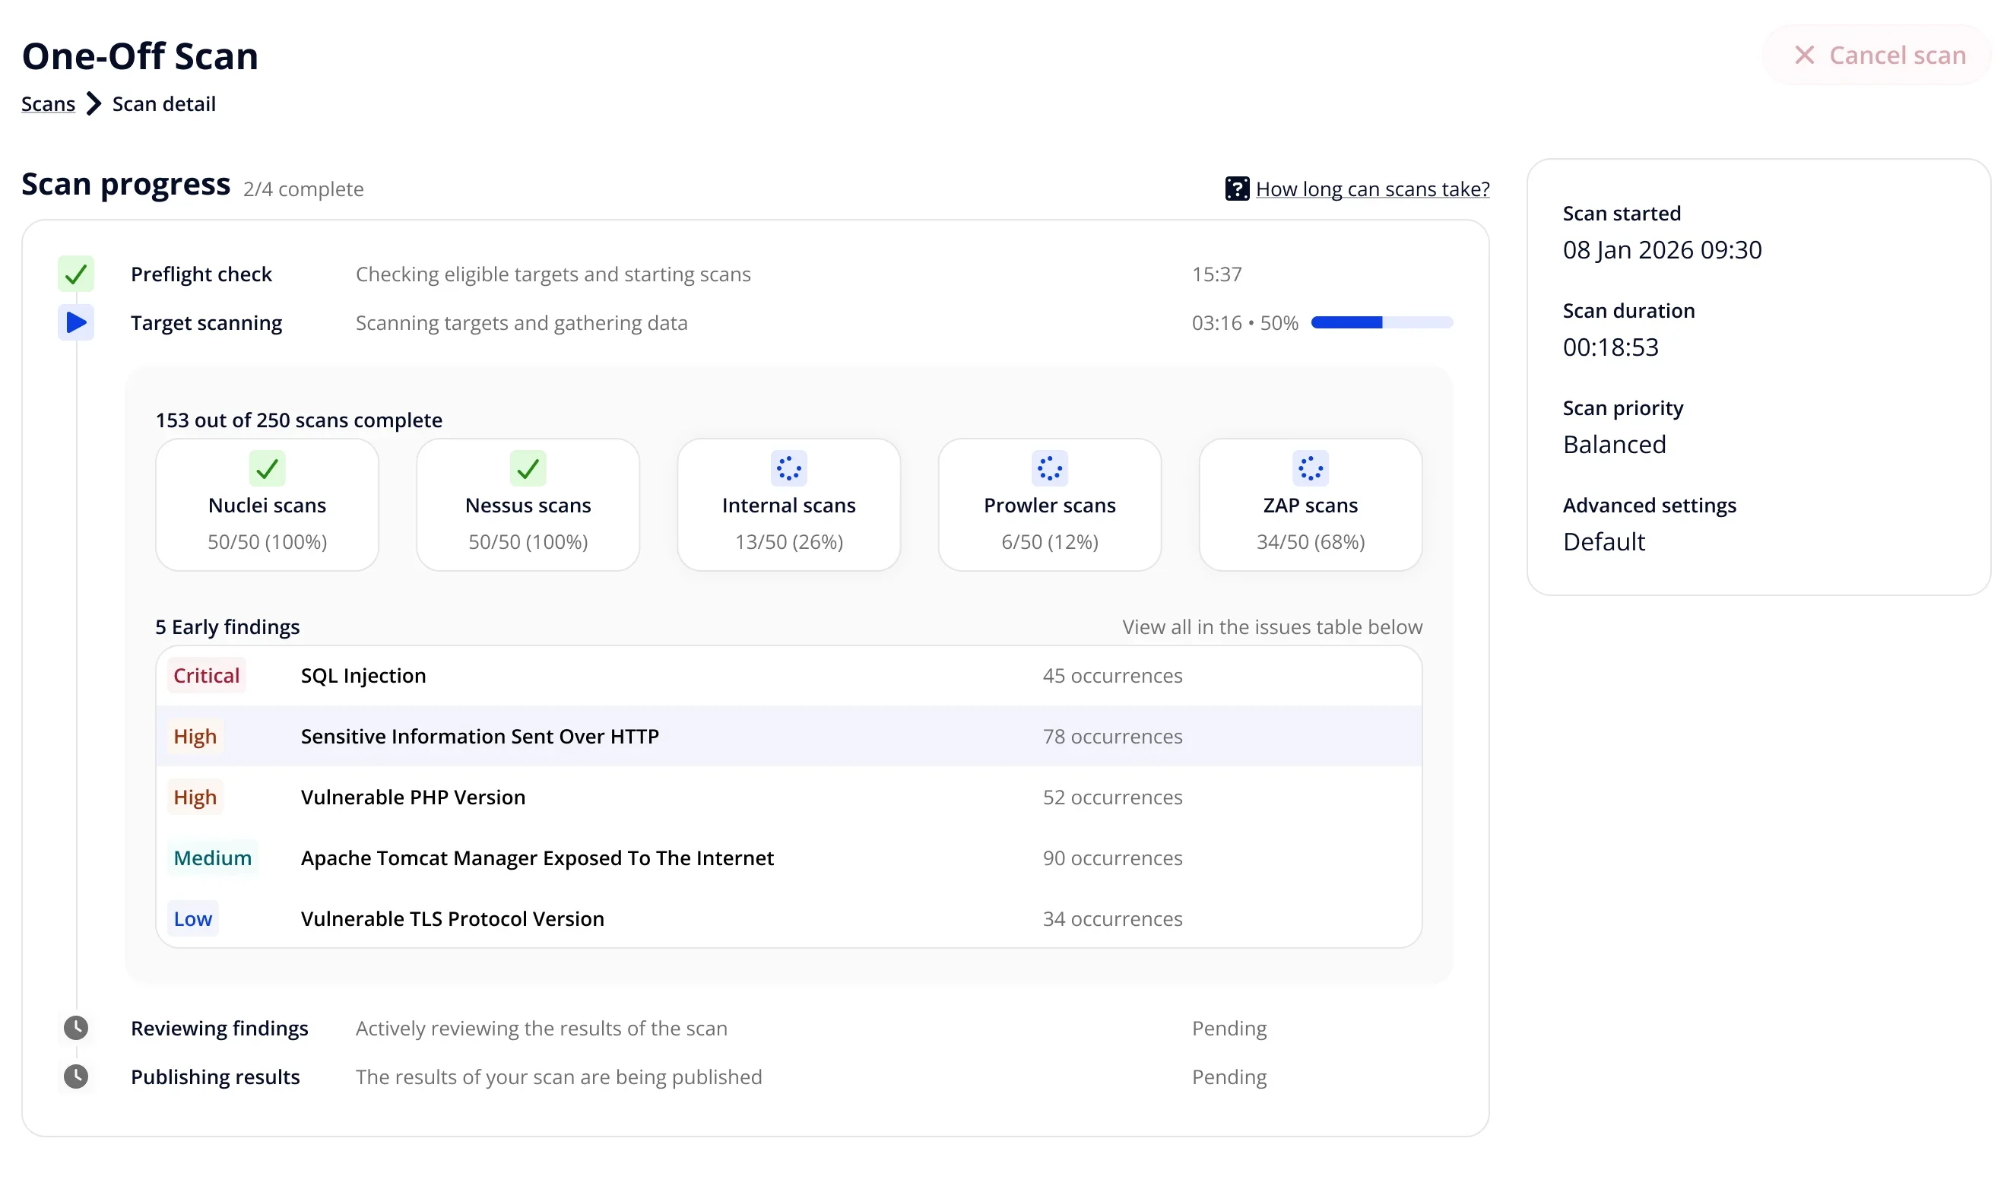Screen dimensions: 2007x1189
Task: Click the Low severity badge
Action: tap(193, 921)
